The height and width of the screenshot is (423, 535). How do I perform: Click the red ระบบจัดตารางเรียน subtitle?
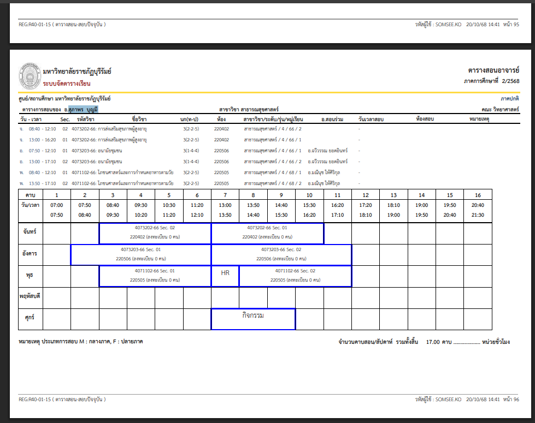(67, 84)
